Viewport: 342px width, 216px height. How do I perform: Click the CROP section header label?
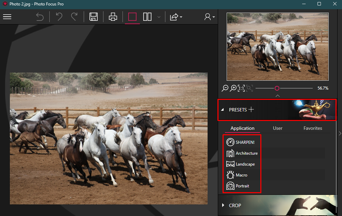[235, 205]
